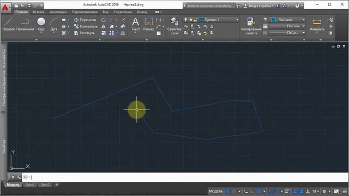
Task: Expand the workspace gear dropdown in status bar
Action: pos(329,191)
